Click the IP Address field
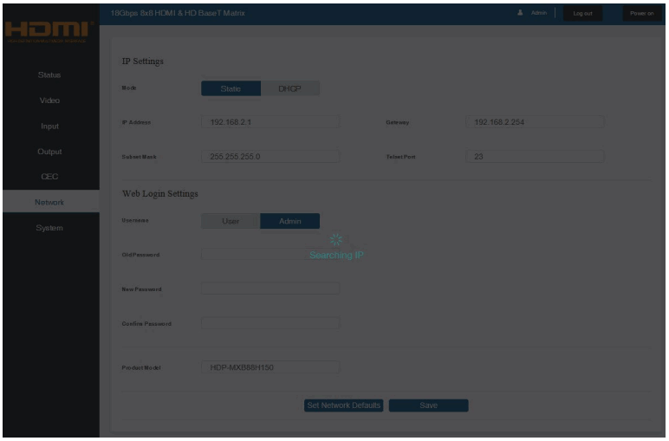 (270, 122)
